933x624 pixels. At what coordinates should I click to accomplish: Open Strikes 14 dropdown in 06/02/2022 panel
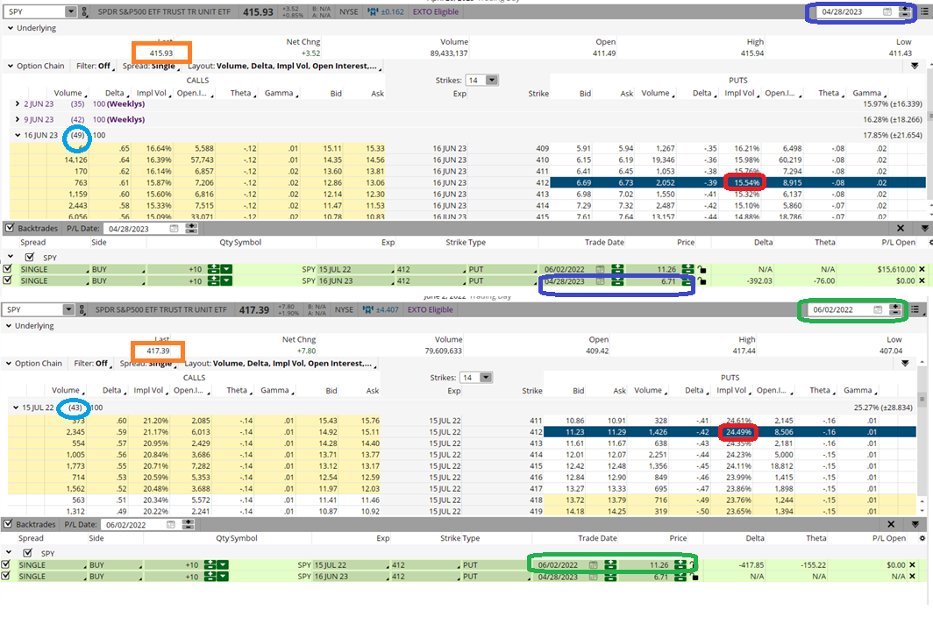pos(486,378)
